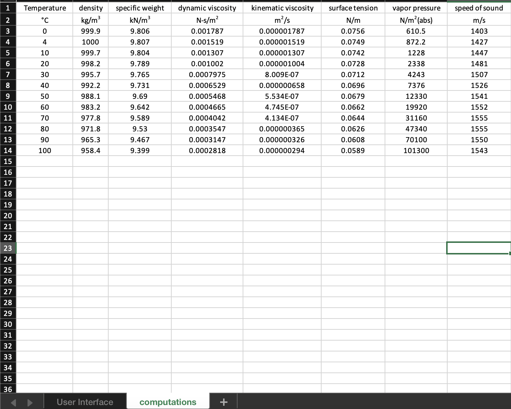This screenshot has width=511, height=409.
Task: Click the specific weight value 9.806
Action: click(139, 31)
